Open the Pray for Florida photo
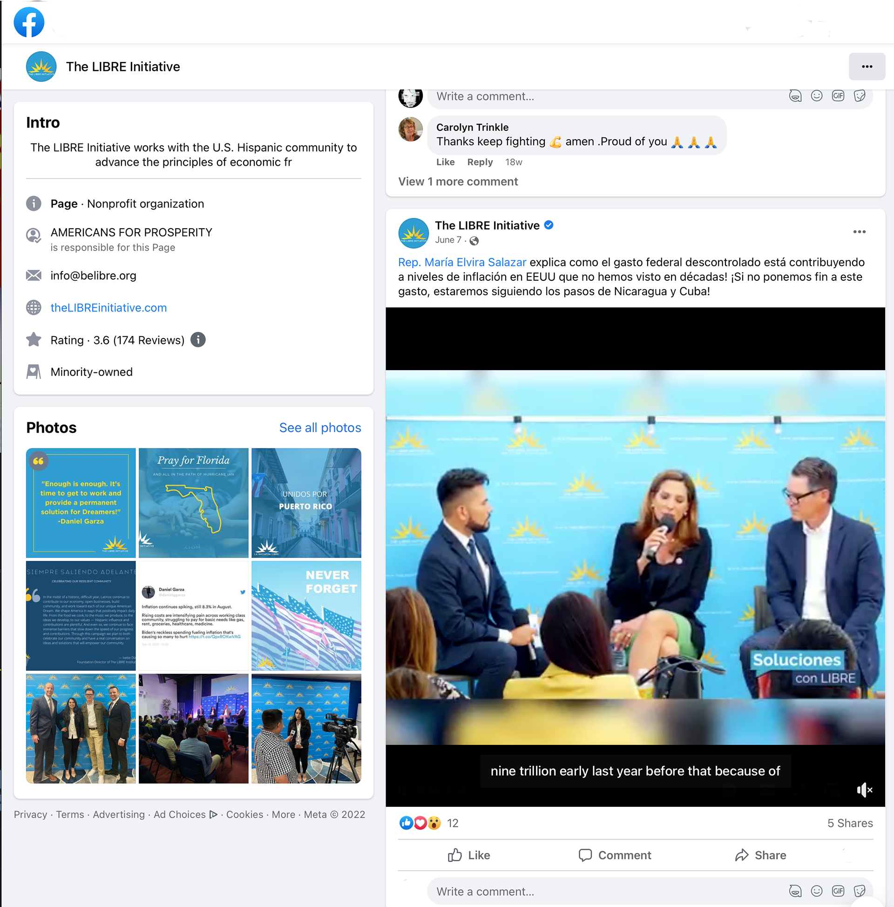Image resolution: width=894 pixels, height=907 pixels. click(193, 503)
